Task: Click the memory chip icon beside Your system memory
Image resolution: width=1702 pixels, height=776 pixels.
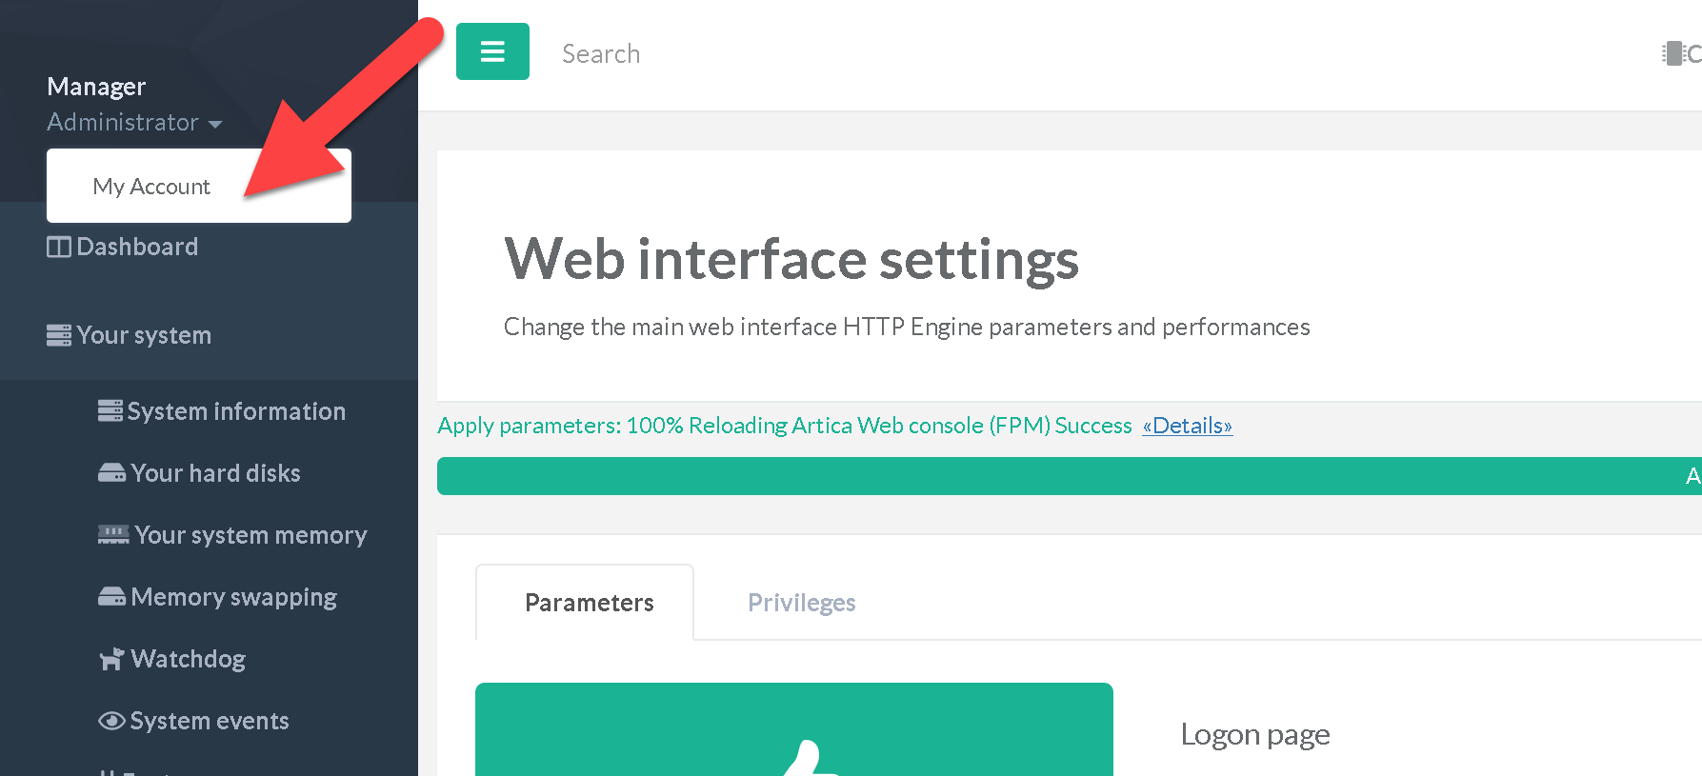Action: click(x=112, y=535)
